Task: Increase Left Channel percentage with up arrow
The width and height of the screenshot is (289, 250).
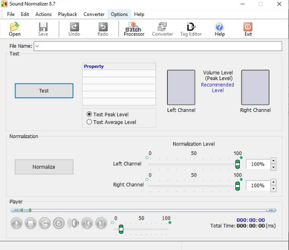Action: [x=274, y=161]
